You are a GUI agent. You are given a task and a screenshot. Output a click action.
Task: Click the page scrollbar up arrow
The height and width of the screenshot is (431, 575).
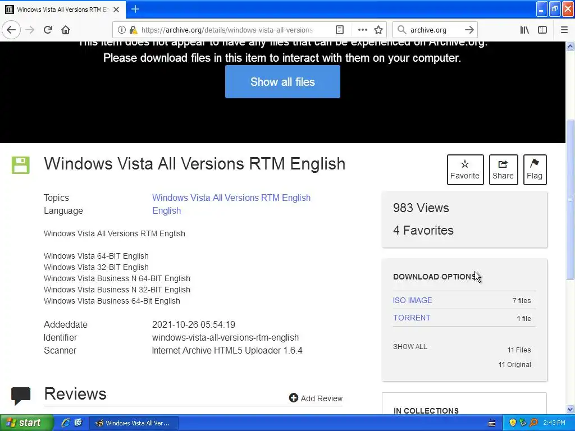coord(571,46)
